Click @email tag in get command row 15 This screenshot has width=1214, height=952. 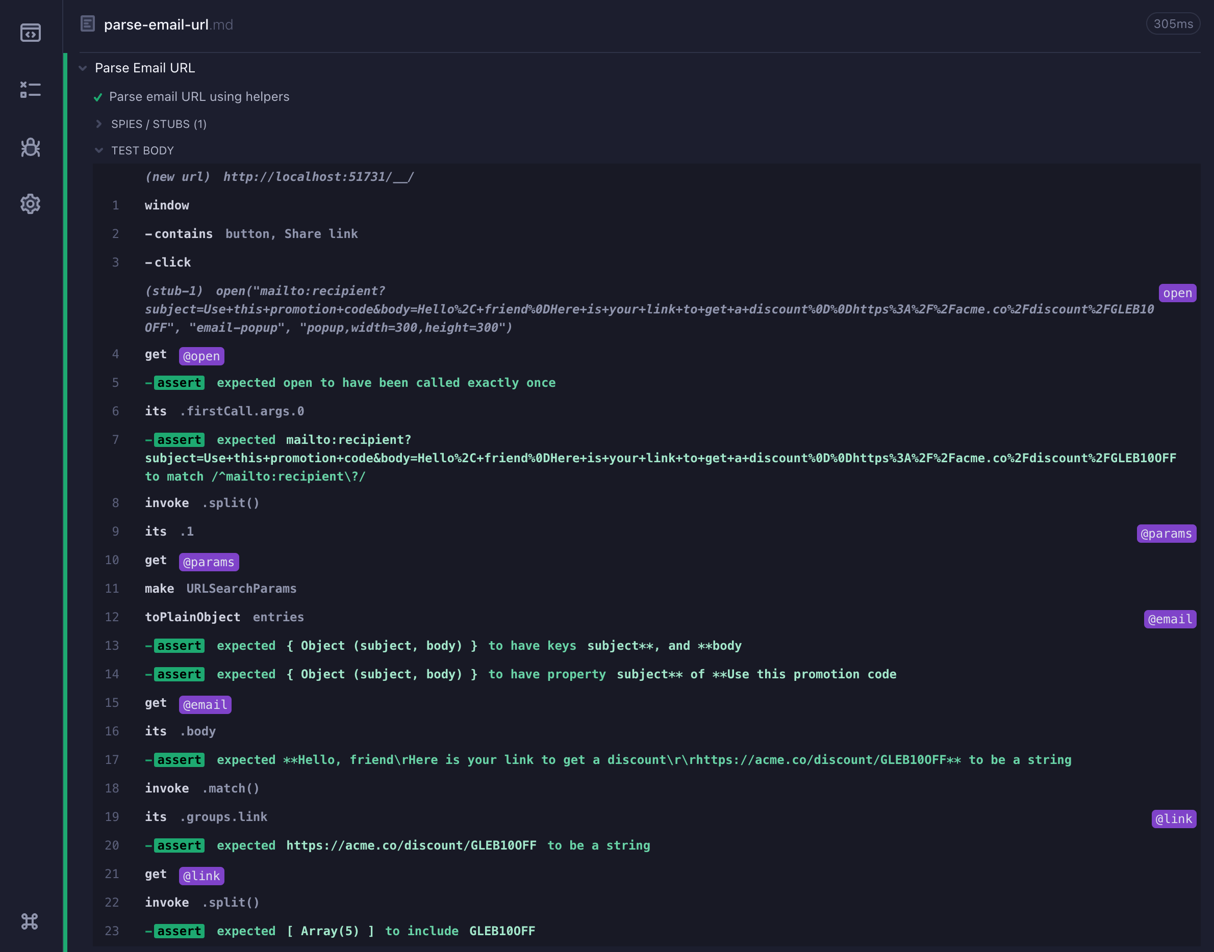pyautogui.click(x=205, y=704)
